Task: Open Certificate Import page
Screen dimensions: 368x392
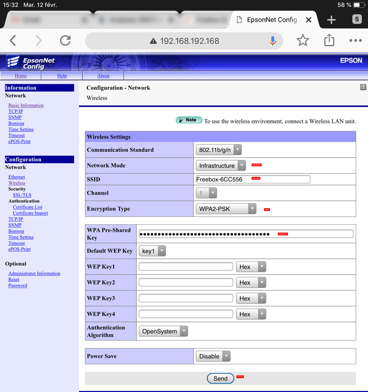Action: [x=30, y=213]
